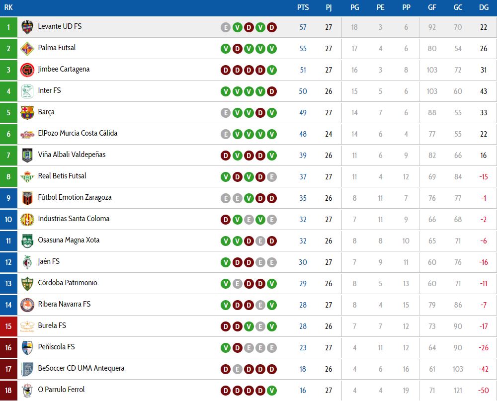The image size is (497, 401).
Task: Sort table by PTS column header
Action: click(303, 7)
